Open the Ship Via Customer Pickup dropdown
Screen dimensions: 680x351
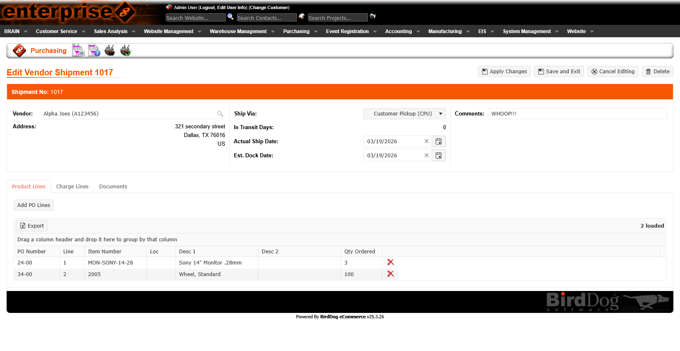tap(405, 113)
